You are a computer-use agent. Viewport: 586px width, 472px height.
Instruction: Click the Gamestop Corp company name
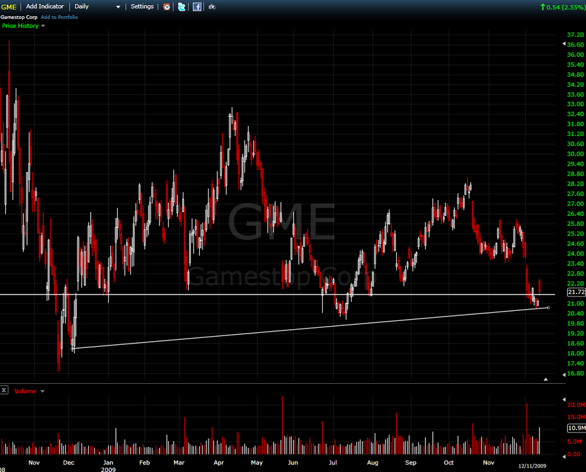tap(19, 17)
